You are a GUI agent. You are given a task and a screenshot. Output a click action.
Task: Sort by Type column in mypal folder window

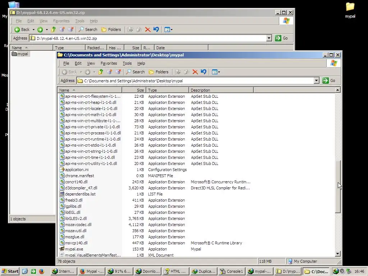(167, 90)
